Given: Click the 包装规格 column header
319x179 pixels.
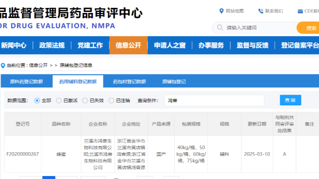Looking at the screenshot, I should click(x=191, y=124).
